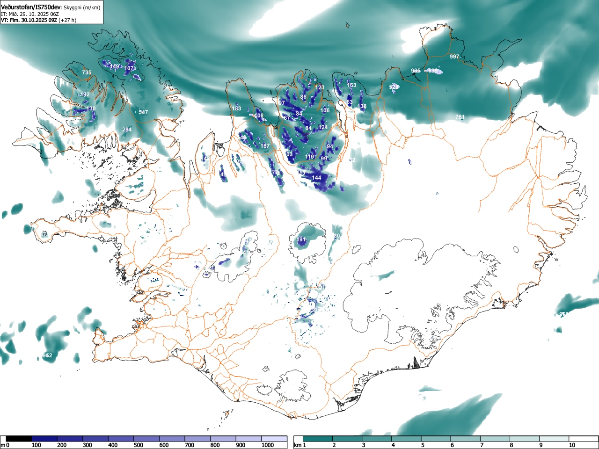Click the 781 visibility value
This screenshot has width=599, height=449.
[460, 117]
